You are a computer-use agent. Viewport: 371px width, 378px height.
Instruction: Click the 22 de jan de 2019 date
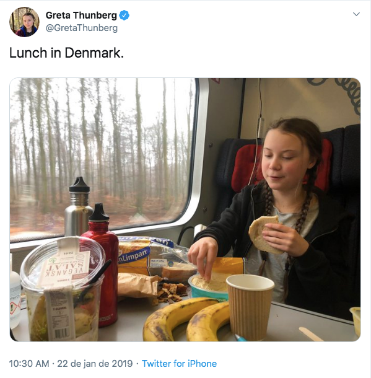click(x=95, y=364)
